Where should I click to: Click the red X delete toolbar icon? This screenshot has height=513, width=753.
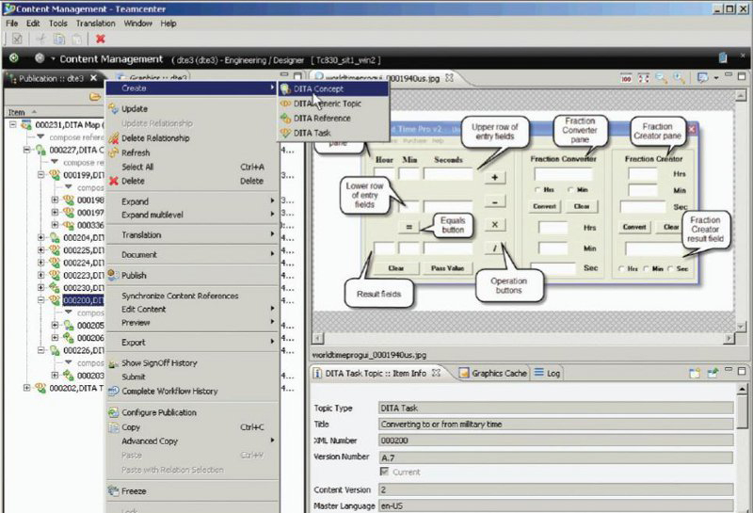[x=101, y=39]
